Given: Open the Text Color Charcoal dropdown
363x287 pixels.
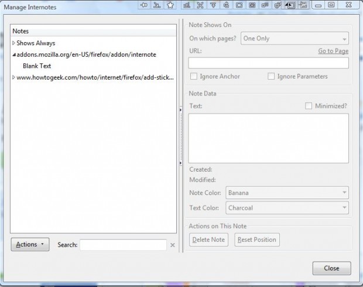Looking at the screenshot, I should click(287, 208).
